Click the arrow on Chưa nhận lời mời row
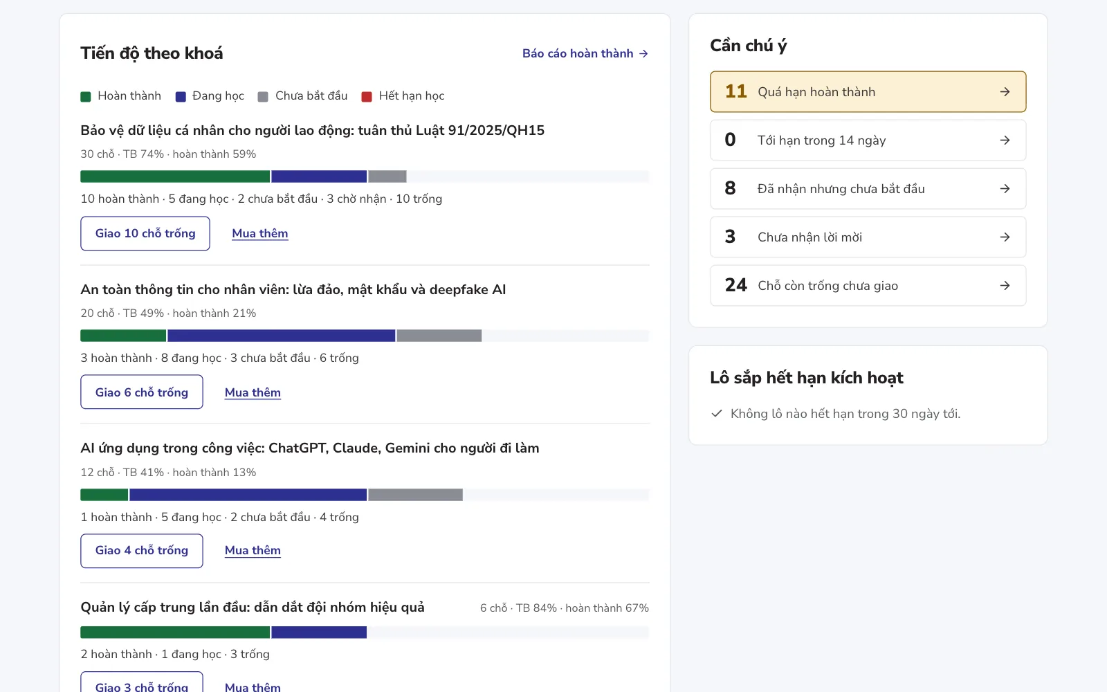The width and height of the screenshot is (1107, 692). coord(1005,237)
